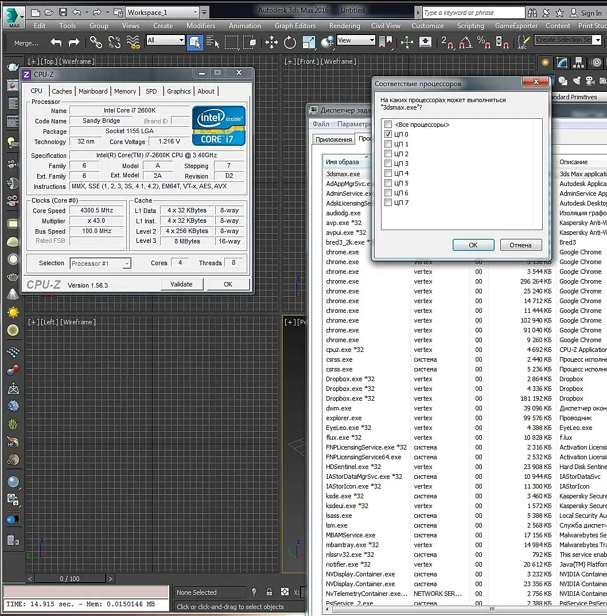Viewport: 607px width, 616px height.
Task: Open the Graph Editors menu
Action: point(295,25)
